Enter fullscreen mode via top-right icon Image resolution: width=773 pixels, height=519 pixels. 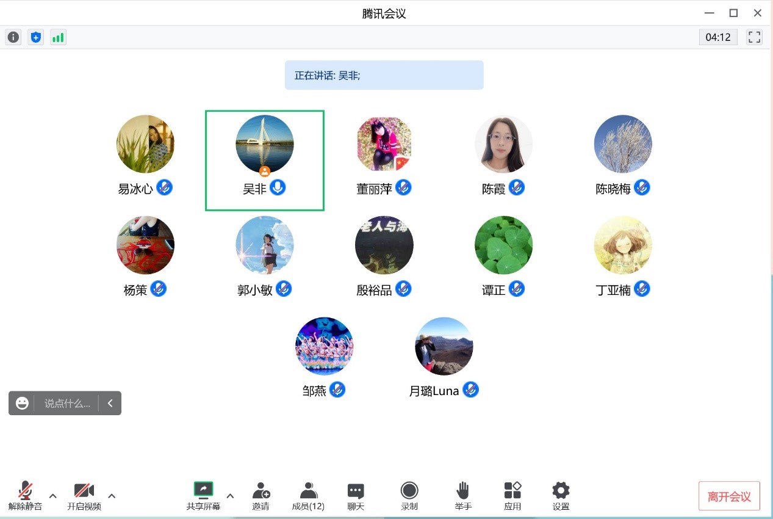click(755, 37)
